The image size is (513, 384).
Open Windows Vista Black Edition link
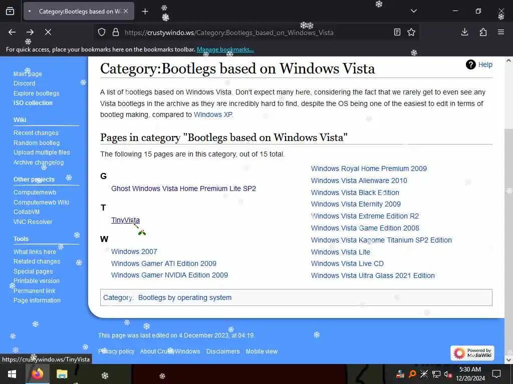click(x=355, y=192)
